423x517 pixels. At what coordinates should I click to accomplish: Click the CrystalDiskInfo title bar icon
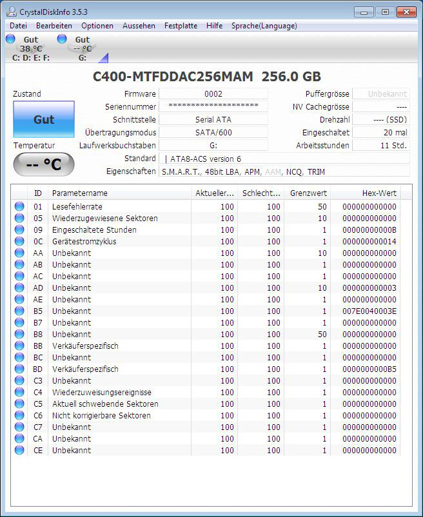11,12
